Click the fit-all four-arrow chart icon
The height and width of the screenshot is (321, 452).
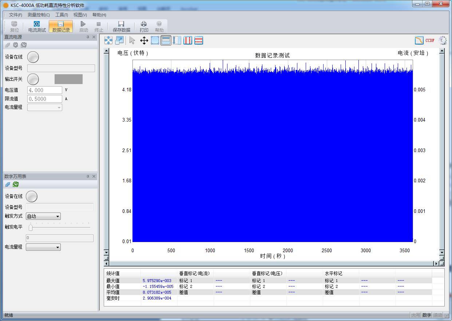point(108,40)
